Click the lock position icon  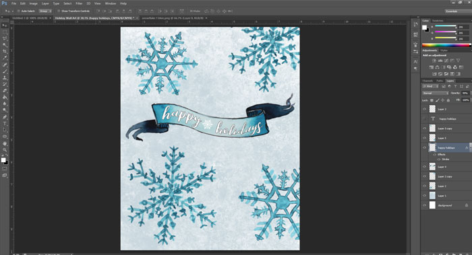443,100
